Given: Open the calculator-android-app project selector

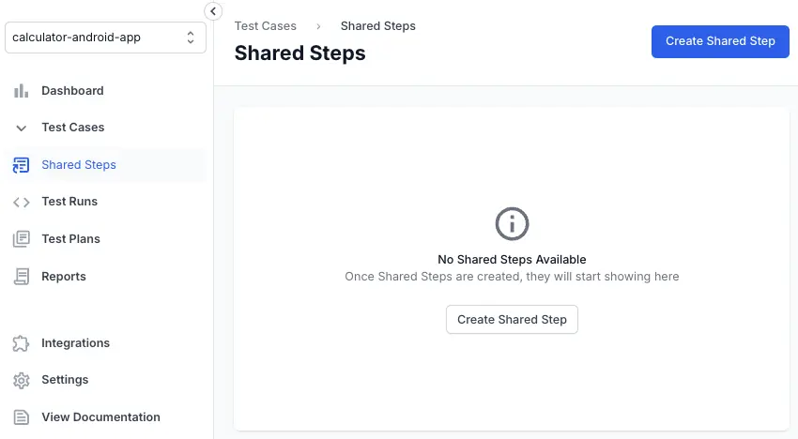Looking at the screenshot, I should point(105,38).
